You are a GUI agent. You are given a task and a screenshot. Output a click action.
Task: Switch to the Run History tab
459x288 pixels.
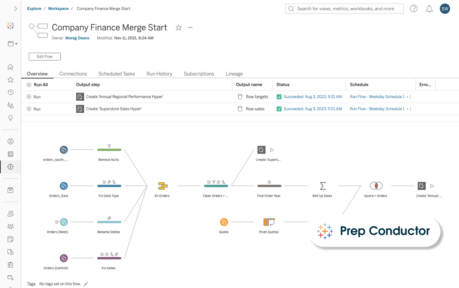pos(159,74)
